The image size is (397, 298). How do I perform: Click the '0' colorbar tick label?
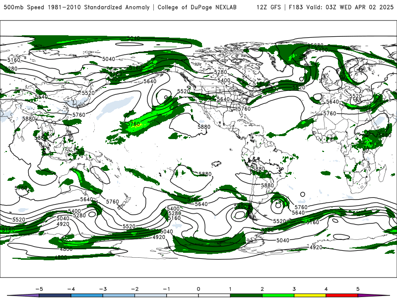coord(198,289)
